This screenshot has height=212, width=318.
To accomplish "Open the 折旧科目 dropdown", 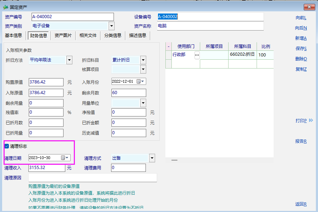I will (x=143, y=60).
